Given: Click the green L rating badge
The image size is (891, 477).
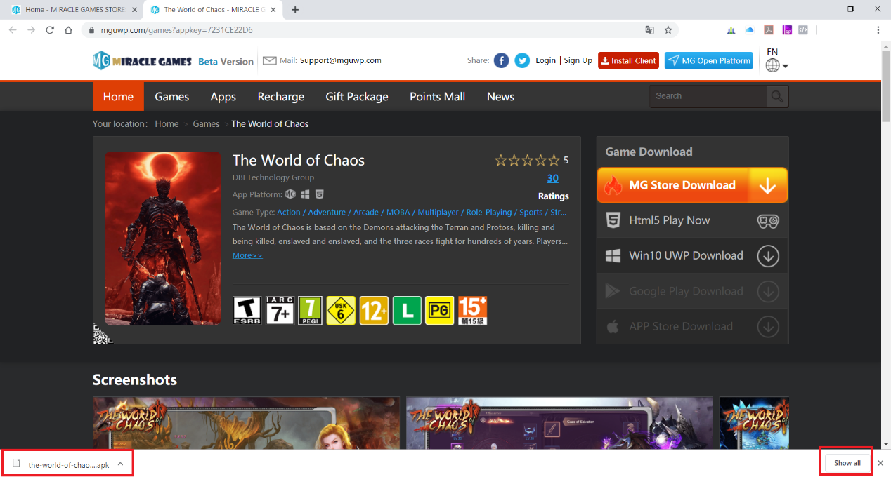Looking at the screenshot, I should pos(406,310).
